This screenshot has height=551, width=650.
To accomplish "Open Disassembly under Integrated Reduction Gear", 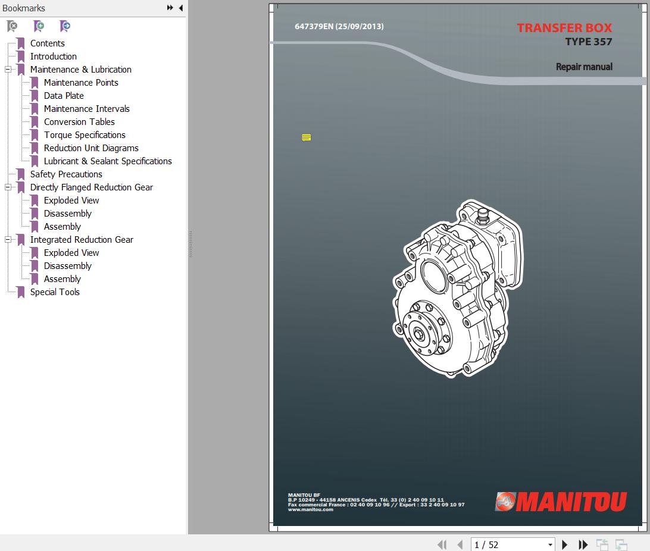I will [x=68, y=266].
